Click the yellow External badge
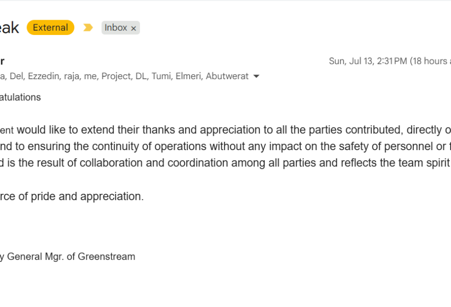 click(x=51, y=28)
